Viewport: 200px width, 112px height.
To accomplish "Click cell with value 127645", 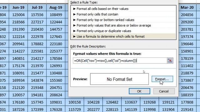I will (56, 37).
